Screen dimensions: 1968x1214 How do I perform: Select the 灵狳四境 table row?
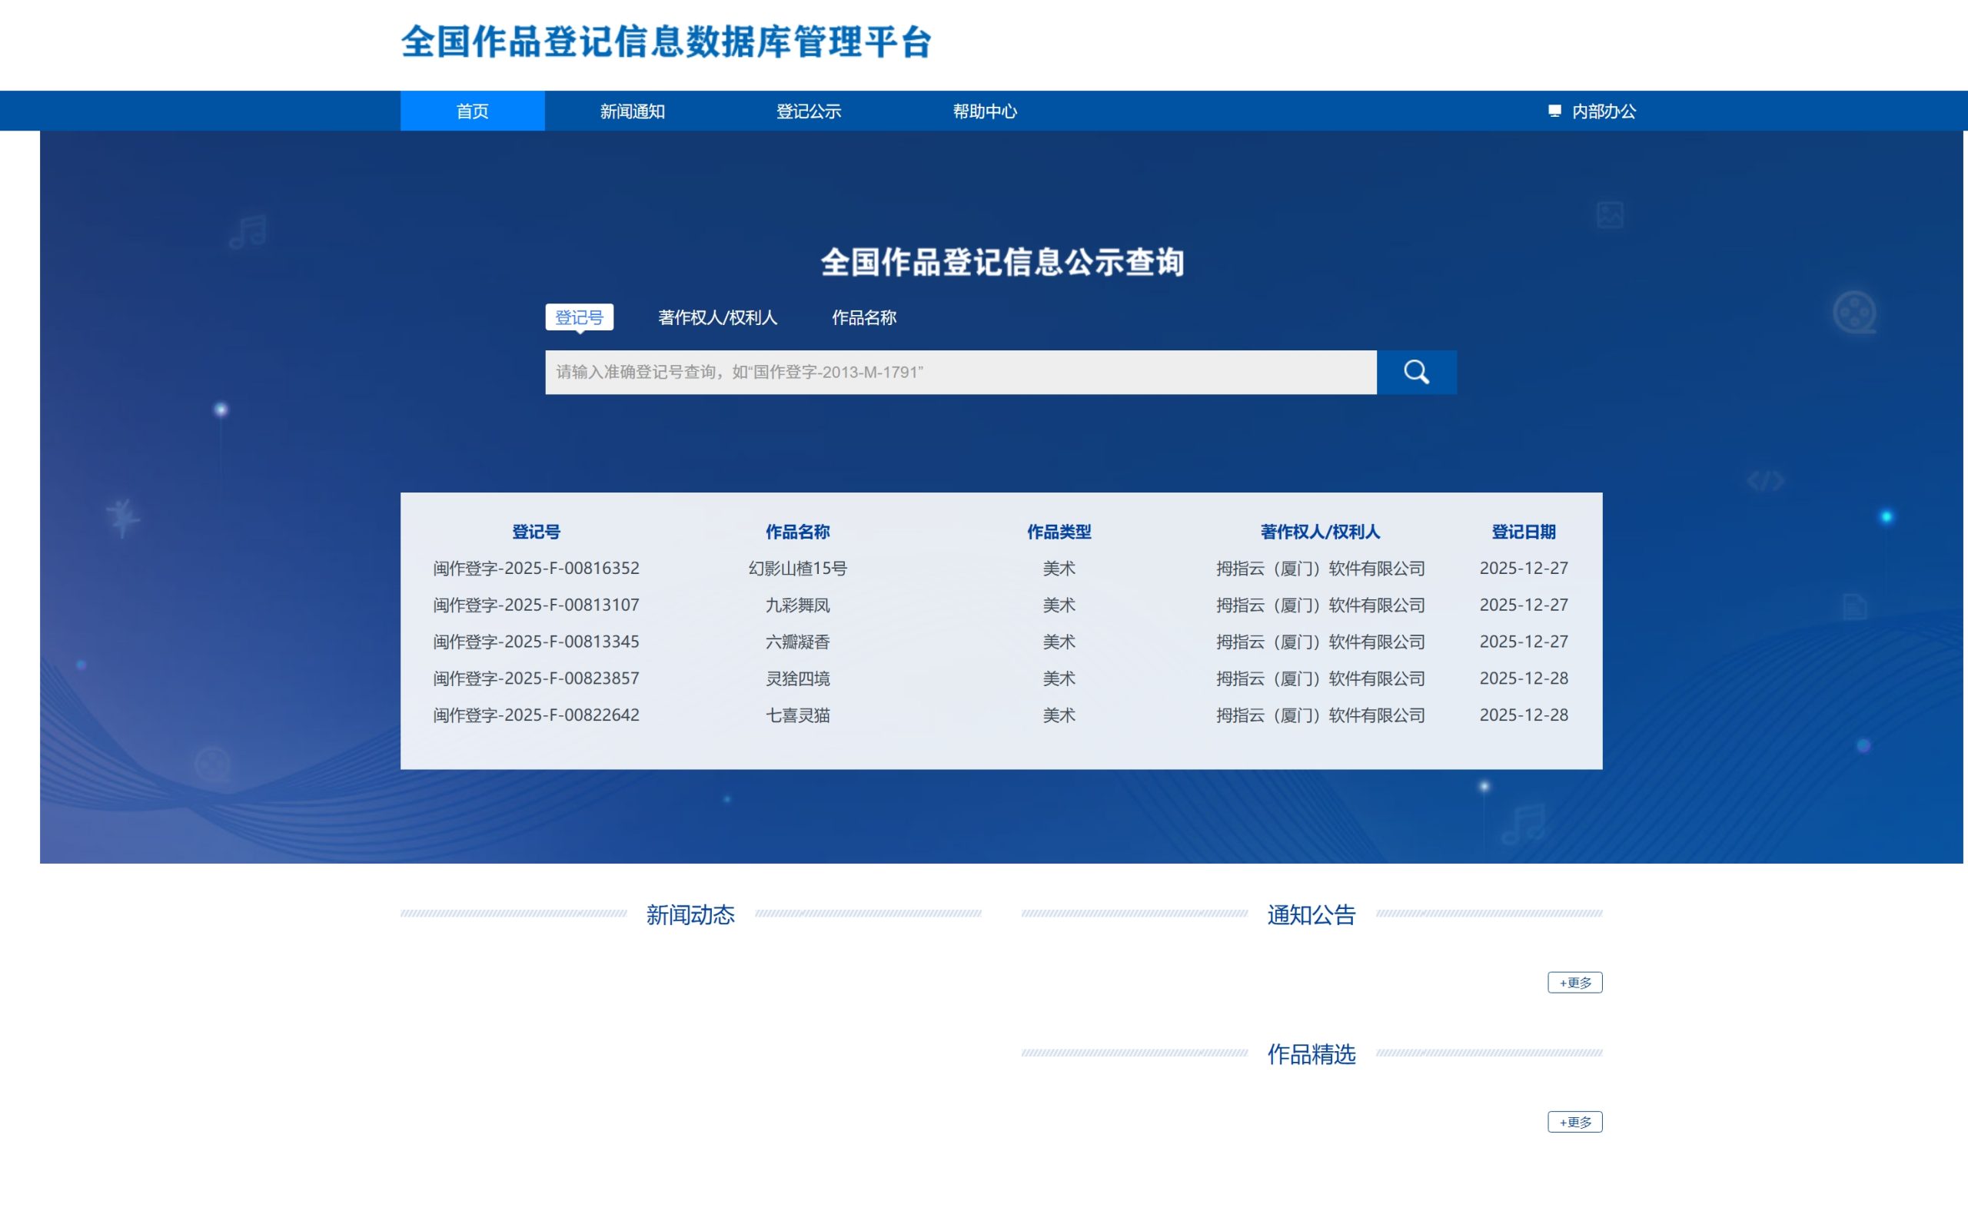[x=797, y=678]
